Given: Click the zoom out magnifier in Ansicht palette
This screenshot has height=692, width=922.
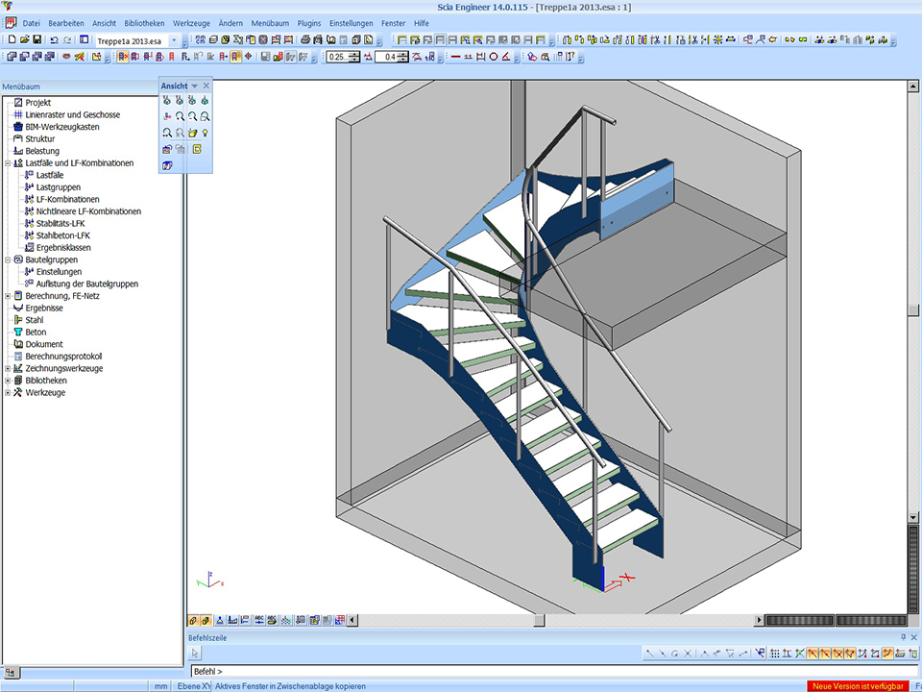Looking at the screenshot, I should click(x=192, y=115).
